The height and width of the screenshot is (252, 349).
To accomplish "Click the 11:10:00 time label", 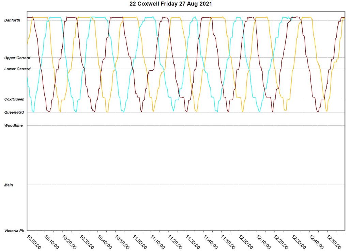I will 158,241.
